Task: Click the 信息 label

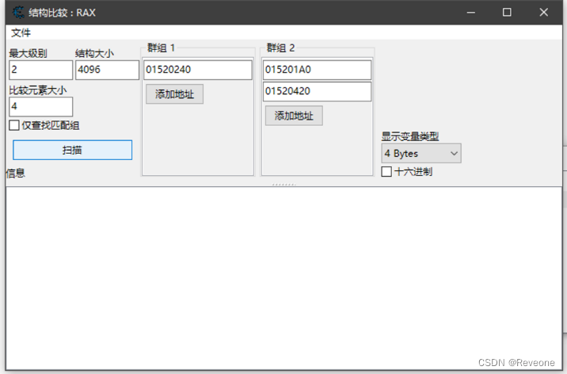Action: [16, 174]
